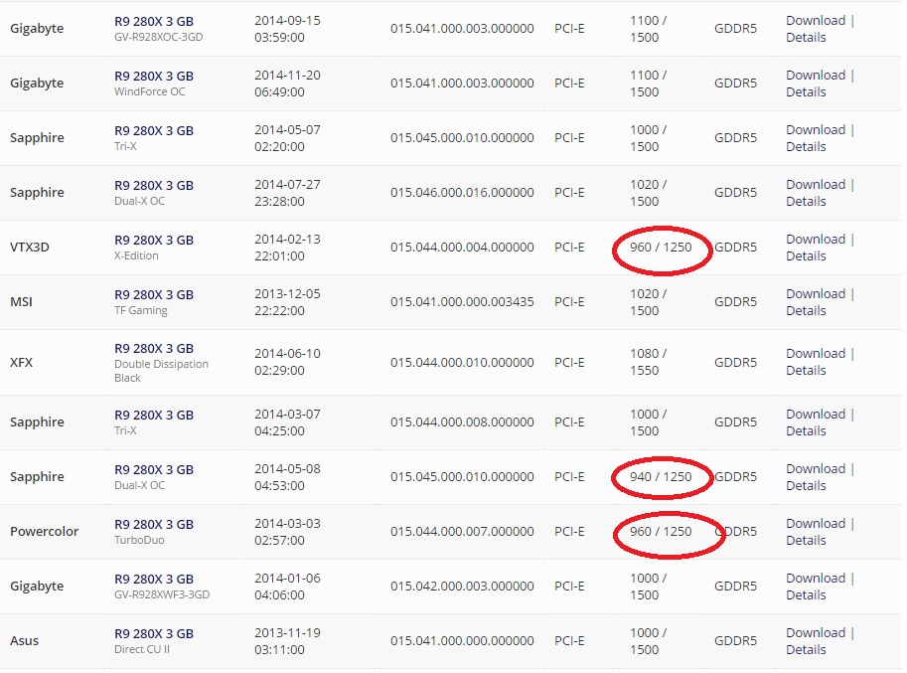Download the VTX3D X-Edition BIOS
The height and width of the screenshot is (673, 907).
(x=815, y=240)
